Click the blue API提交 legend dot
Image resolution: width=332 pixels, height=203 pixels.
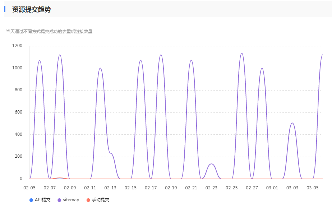pos(31,200)
